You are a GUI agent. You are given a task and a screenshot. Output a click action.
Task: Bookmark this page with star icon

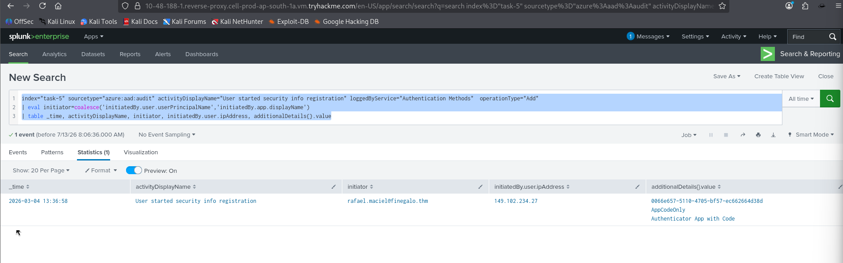[x=722, y=6]
